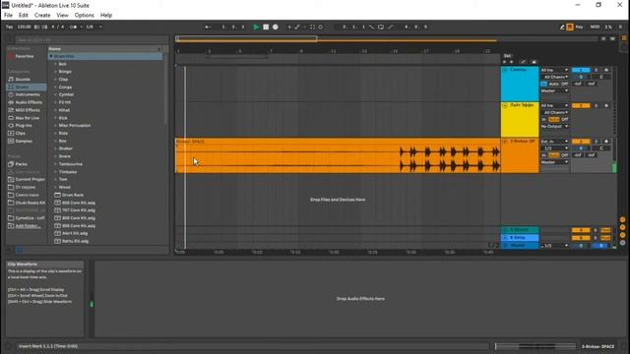
Task: Toggle Computer MIDI Keyboard icon
Action: 570,27
